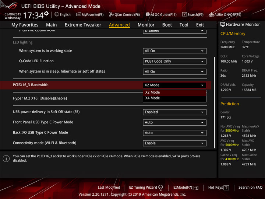Click the 3600 MHz frequency value

(227, 47)
